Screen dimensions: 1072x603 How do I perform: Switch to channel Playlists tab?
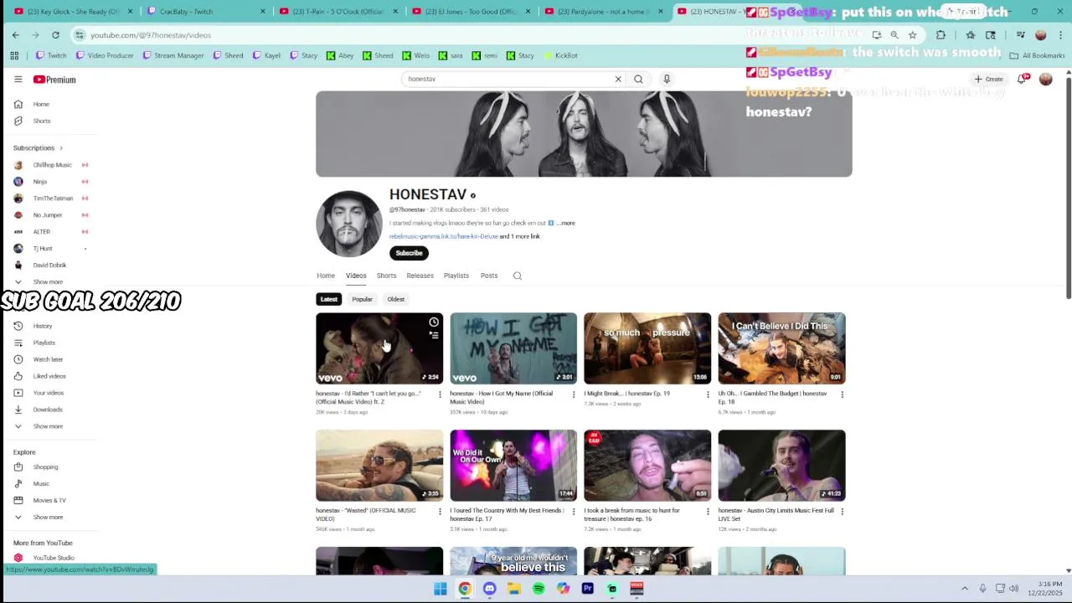(456, 276)
